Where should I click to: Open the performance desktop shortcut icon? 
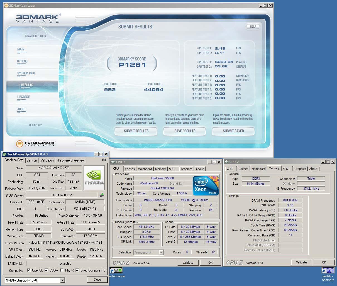(x=116, y=273)
